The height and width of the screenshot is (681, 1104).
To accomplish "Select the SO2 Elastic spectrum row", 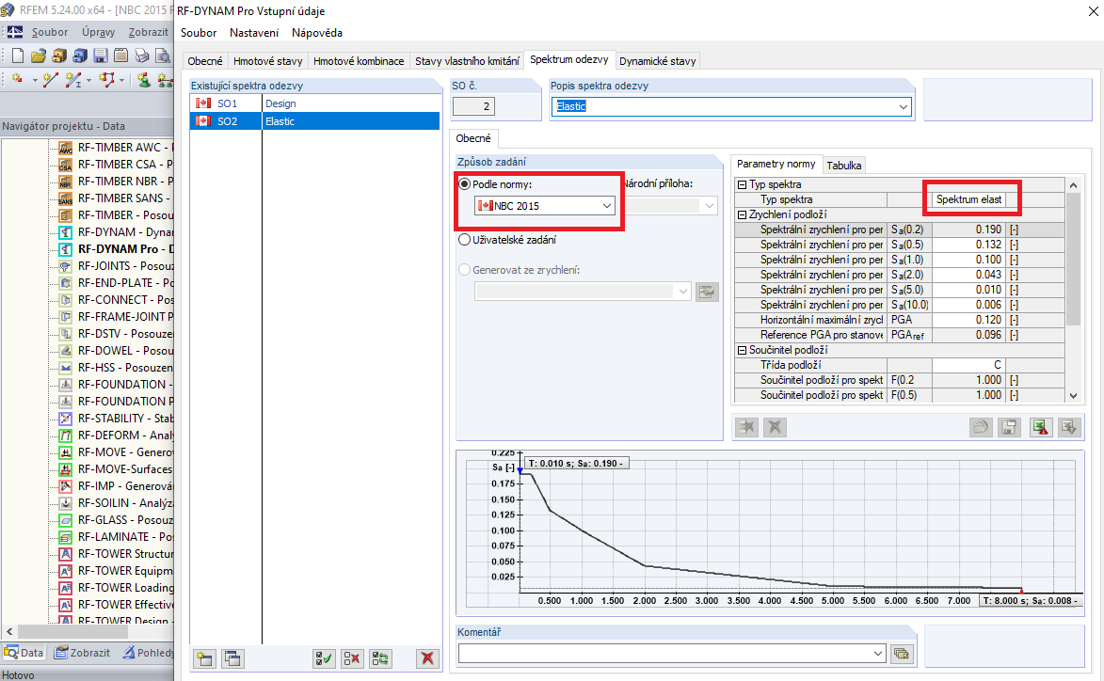I will [314, 121].
